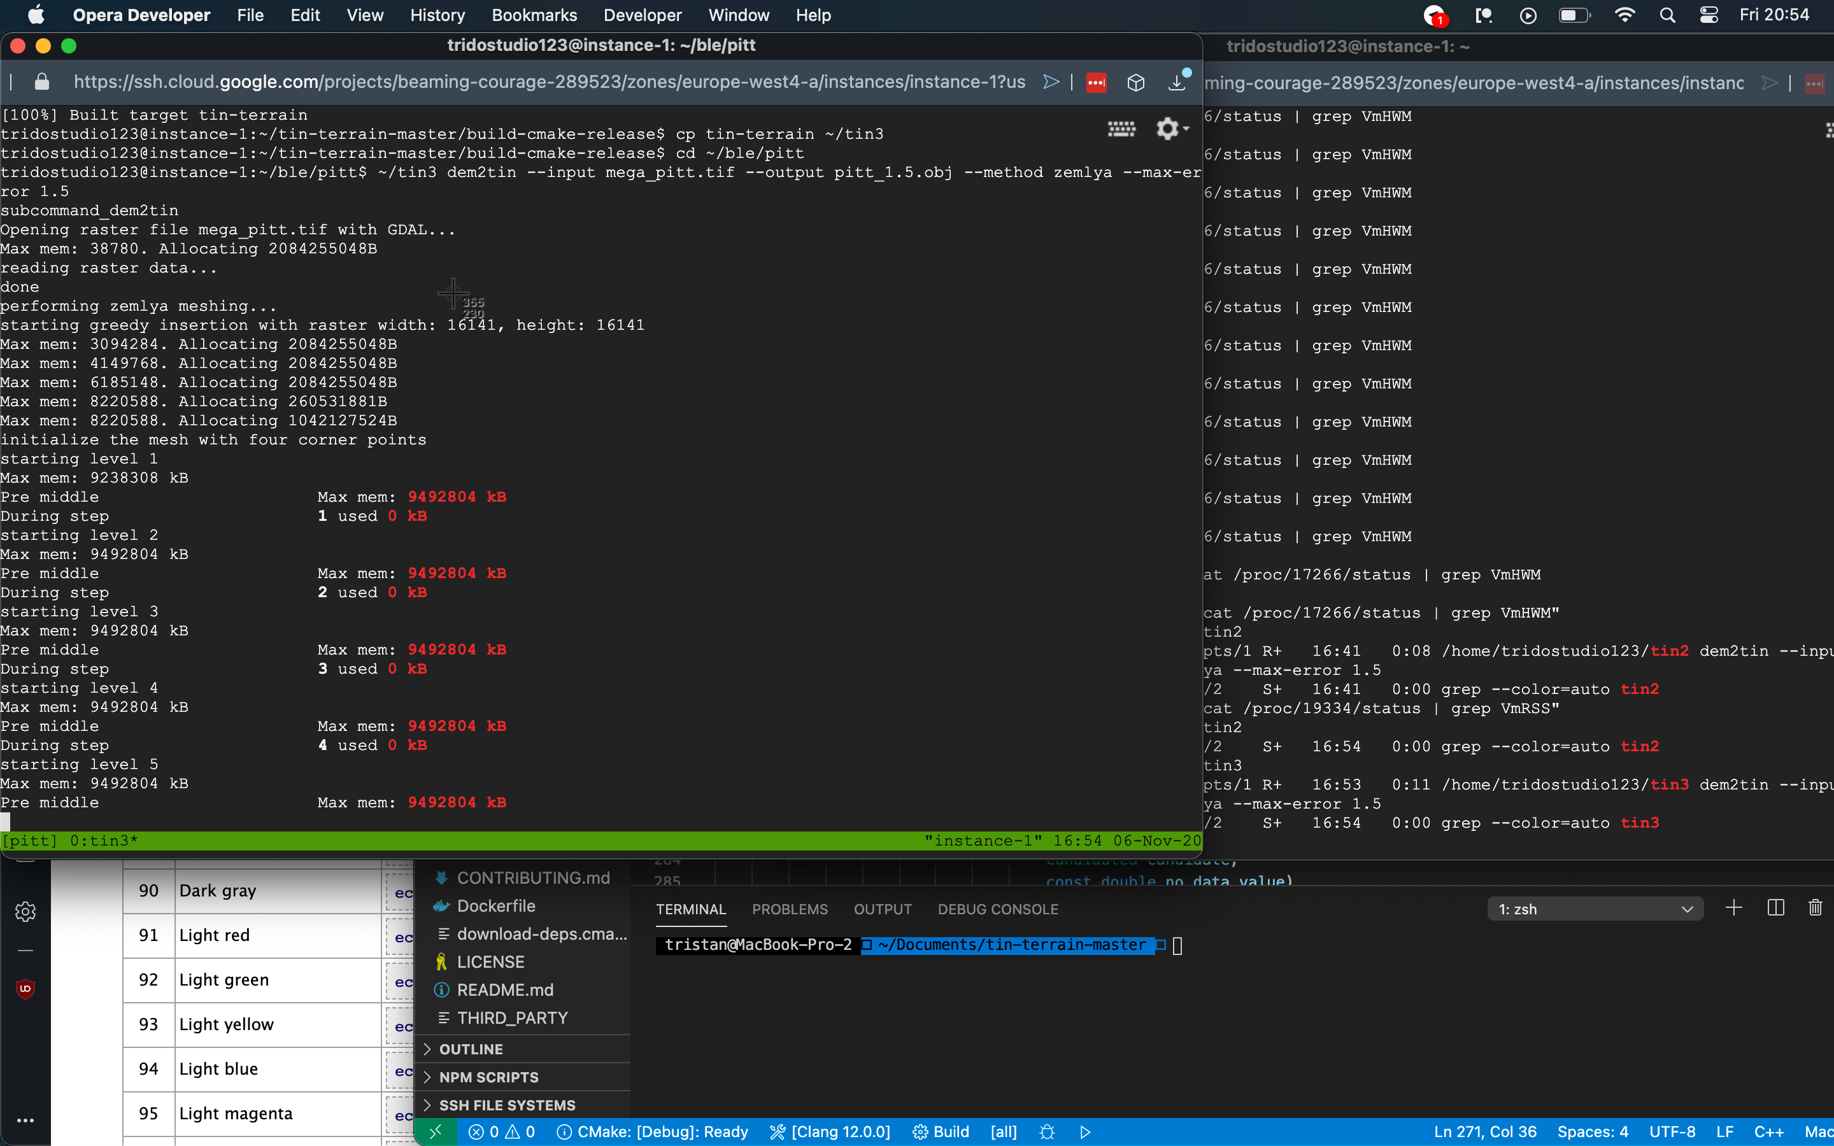Add a new terminal with plus icon
This screenshot has width=1834, height=1146.
point(1733,908)
